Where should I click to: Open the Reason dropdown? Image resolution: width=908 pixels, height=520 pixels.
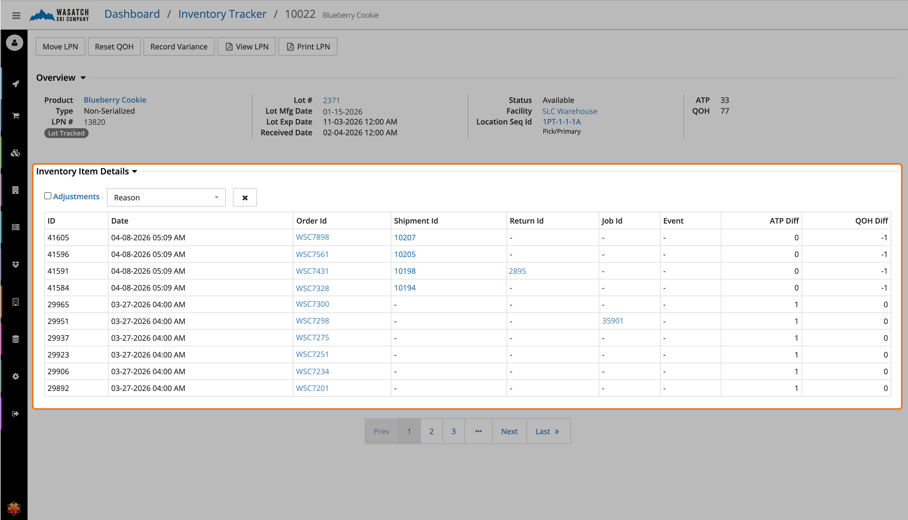(166, 198)
